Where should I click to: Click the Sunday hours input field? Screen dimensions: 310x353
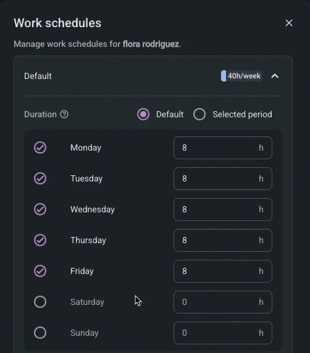click(223, 333)
